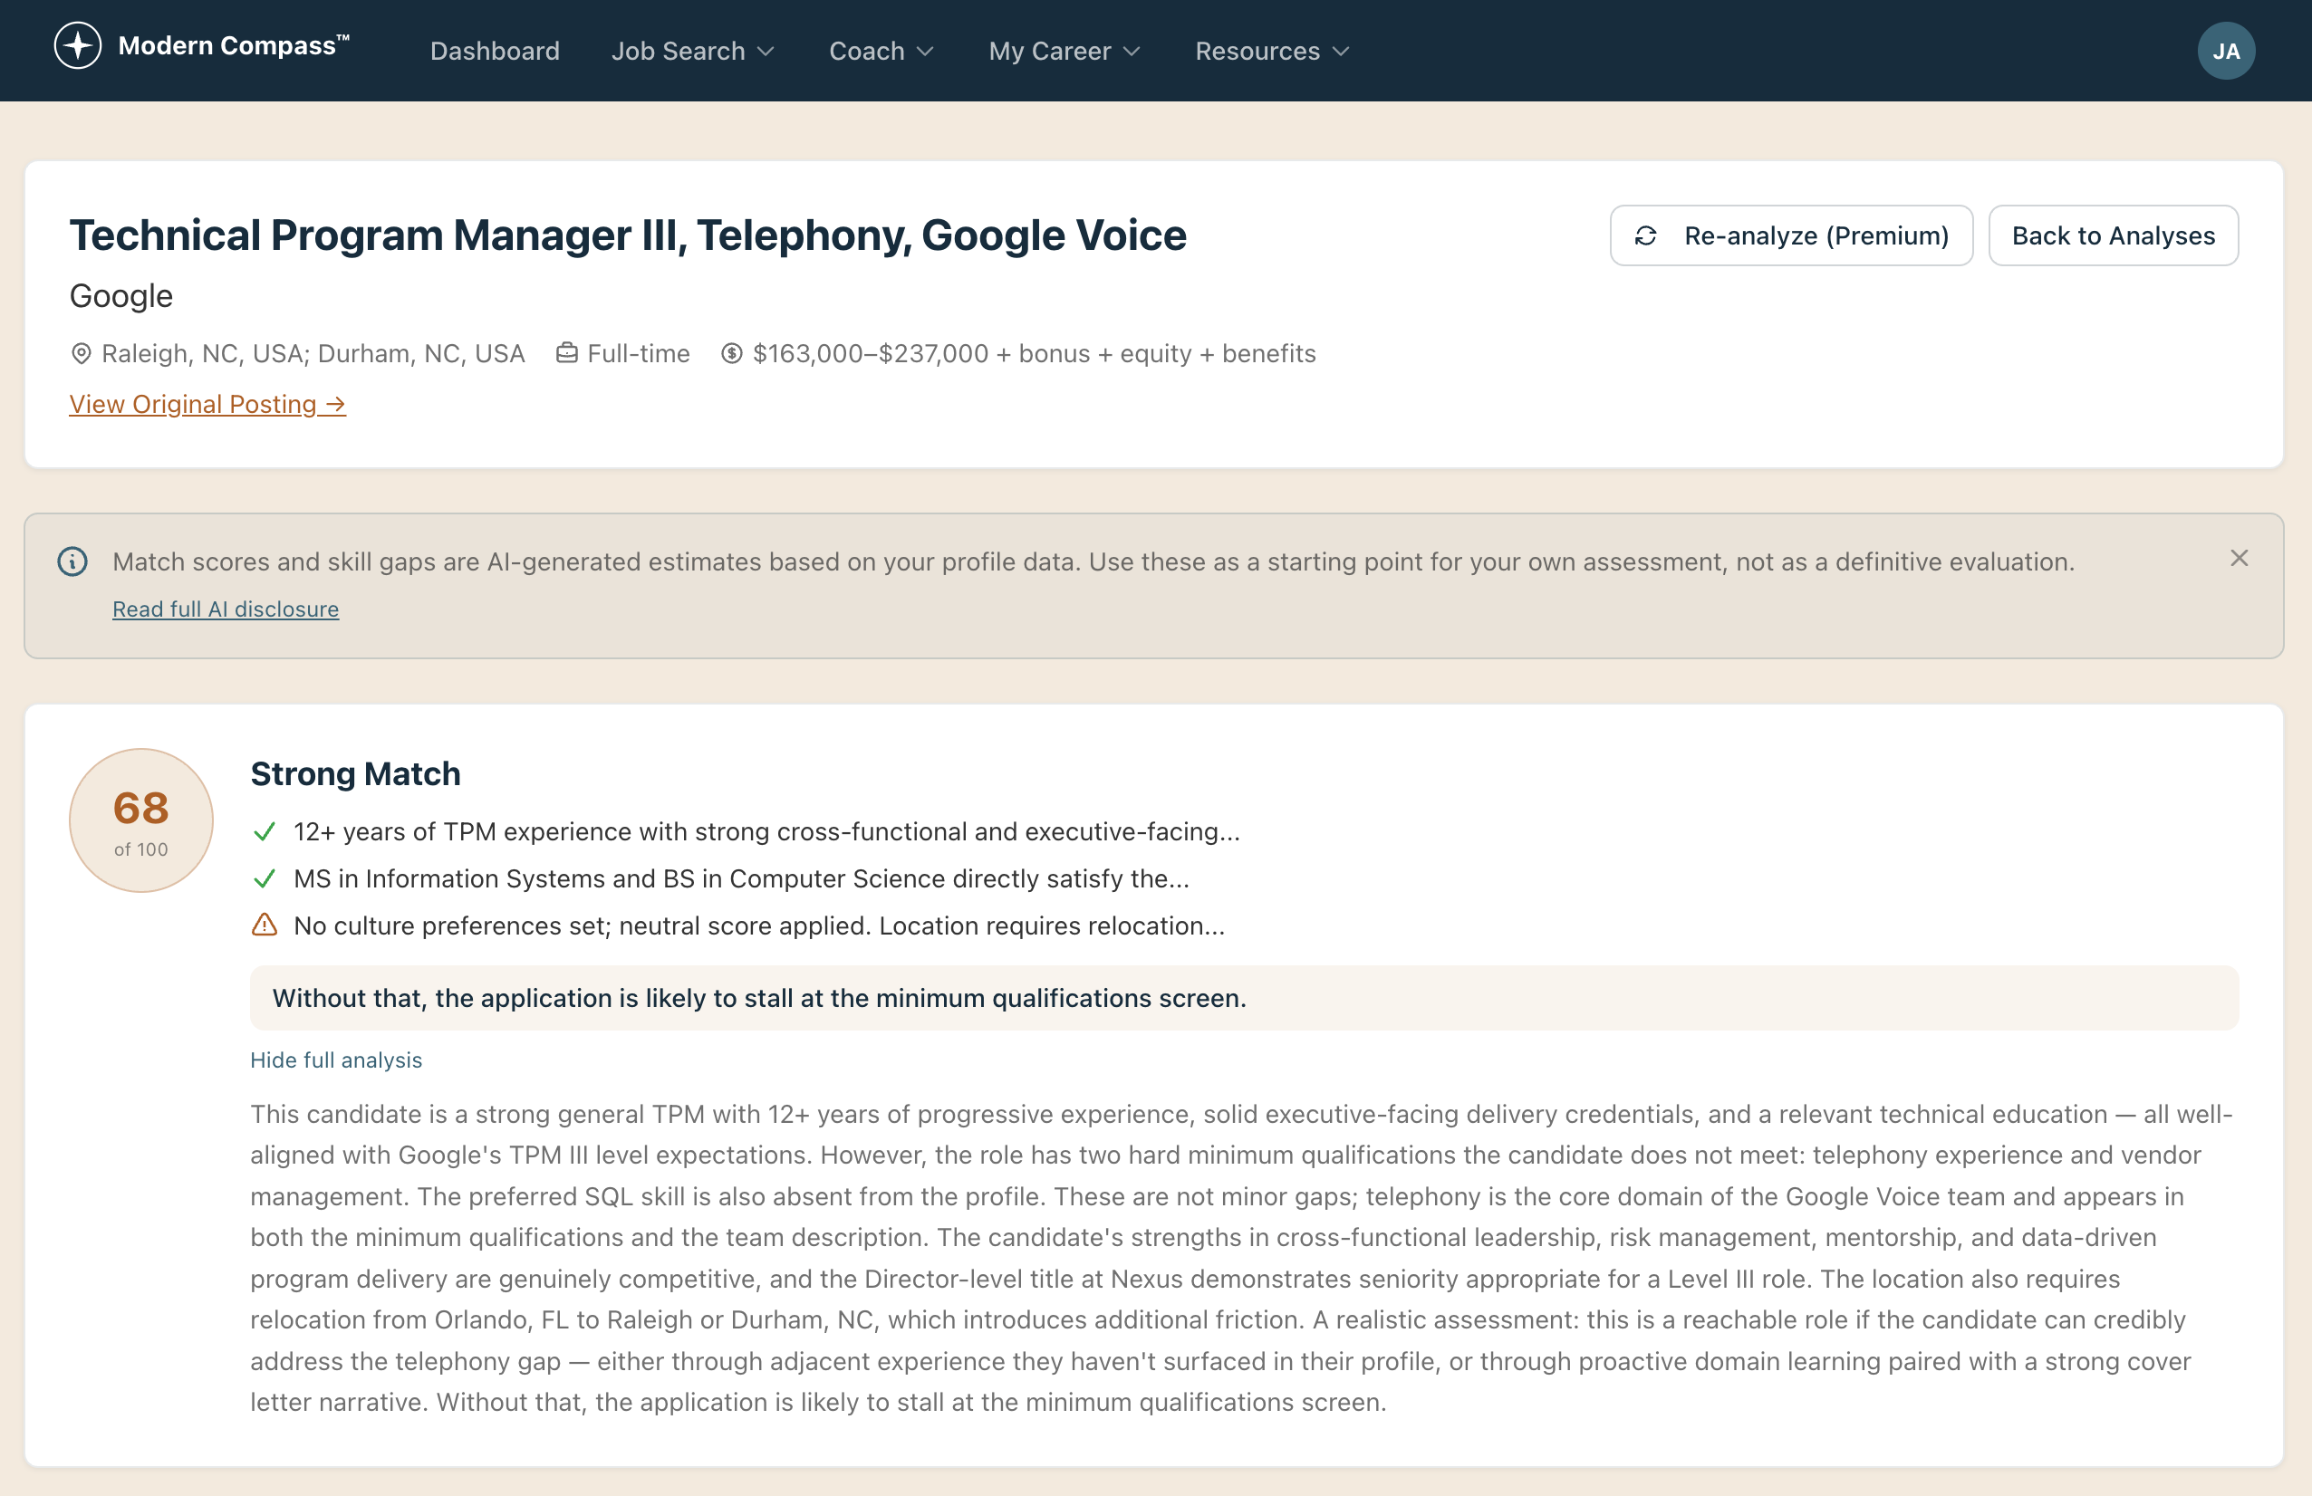Screen dimensions: 2312x1496
Task: Dismiss the AI disclosure banner
Action: (2240, 558)
